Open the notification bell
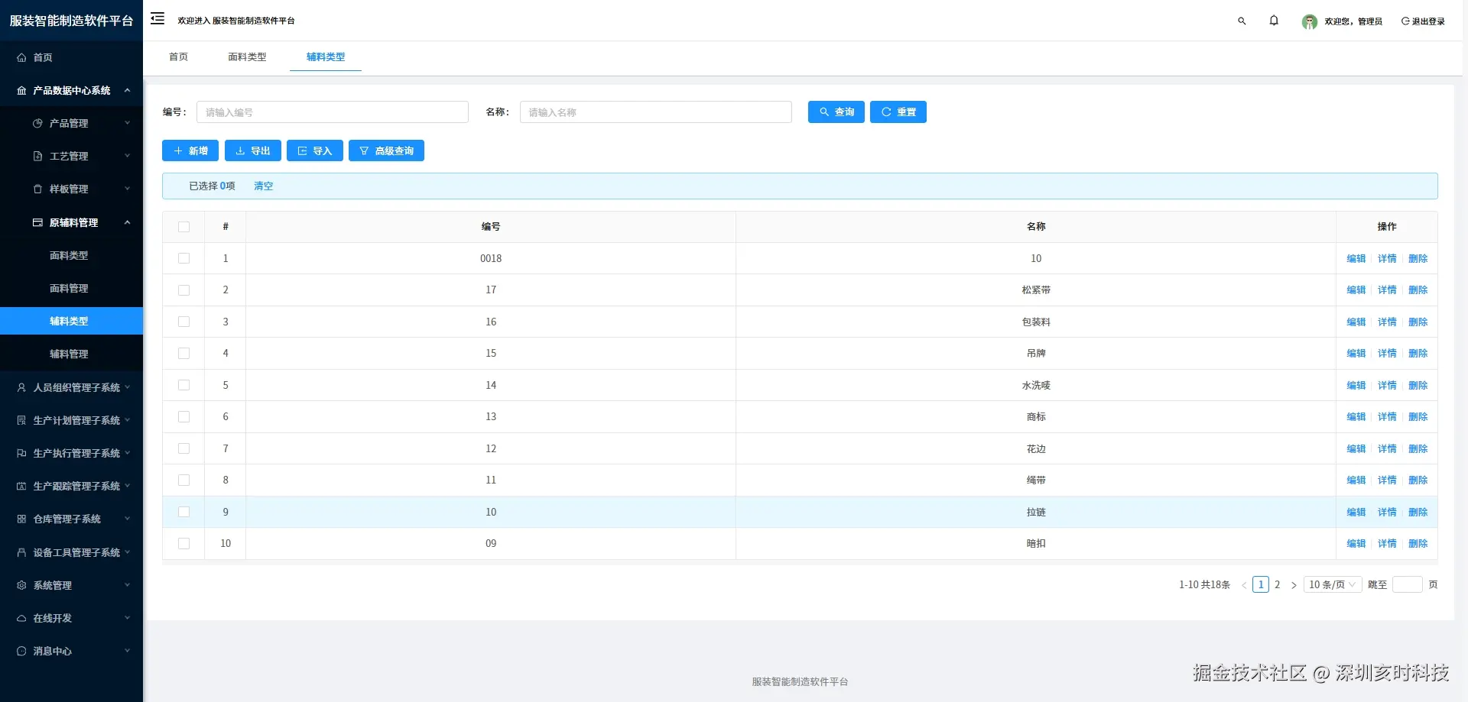The width and height of the screenshot is (1468, 702). point(1274,21)
